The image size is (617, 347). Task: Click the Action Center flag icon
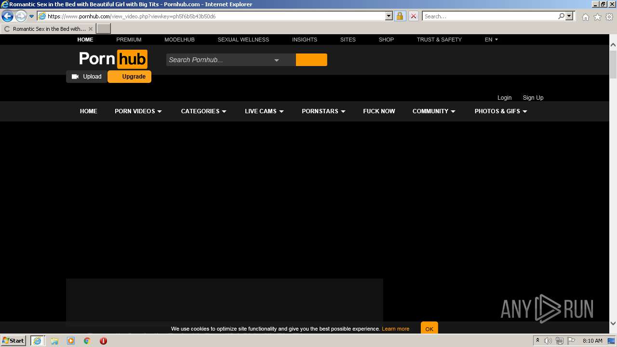[x=571, y=341]
